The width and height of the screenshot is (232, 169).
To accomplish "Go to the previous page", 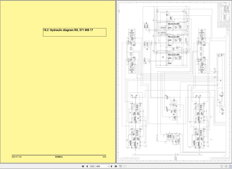I will [x=87, y=166].
